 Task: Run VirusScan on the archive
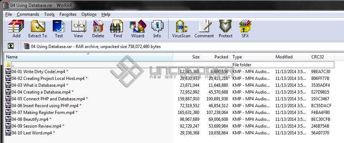click(x=181, y=29)
